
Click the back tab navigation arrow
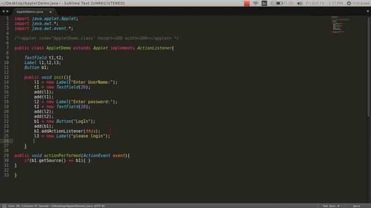pos(3,12)
